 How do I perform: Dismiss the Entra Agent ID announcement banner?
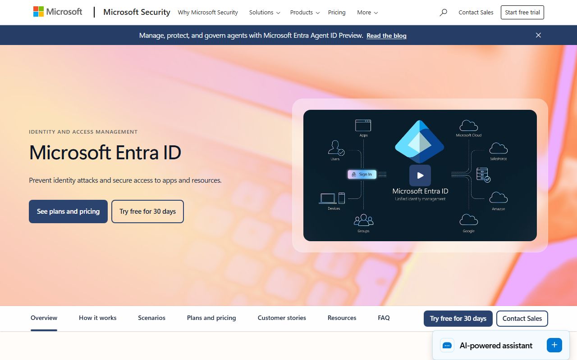coord(538,35)
